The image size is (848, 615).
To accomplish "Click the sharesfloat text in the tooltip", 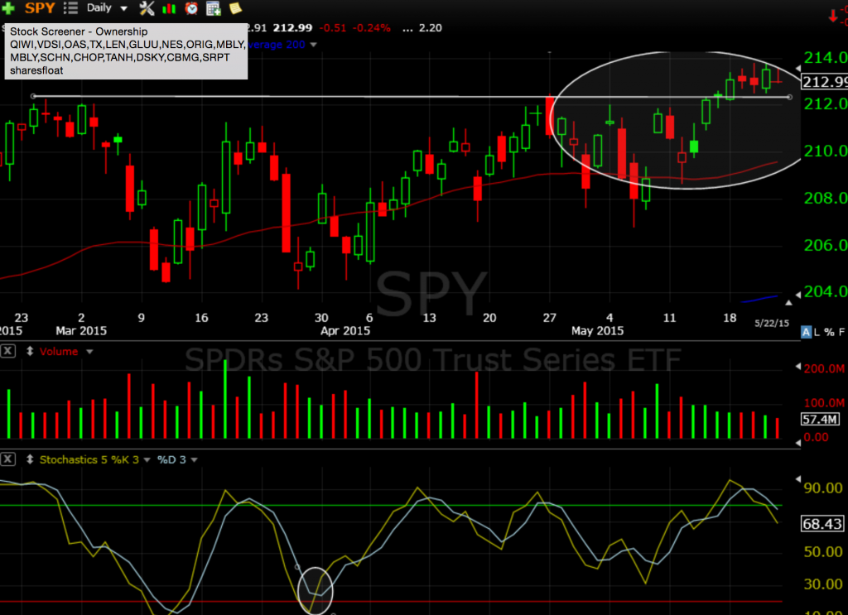I will tap(36, 70).
